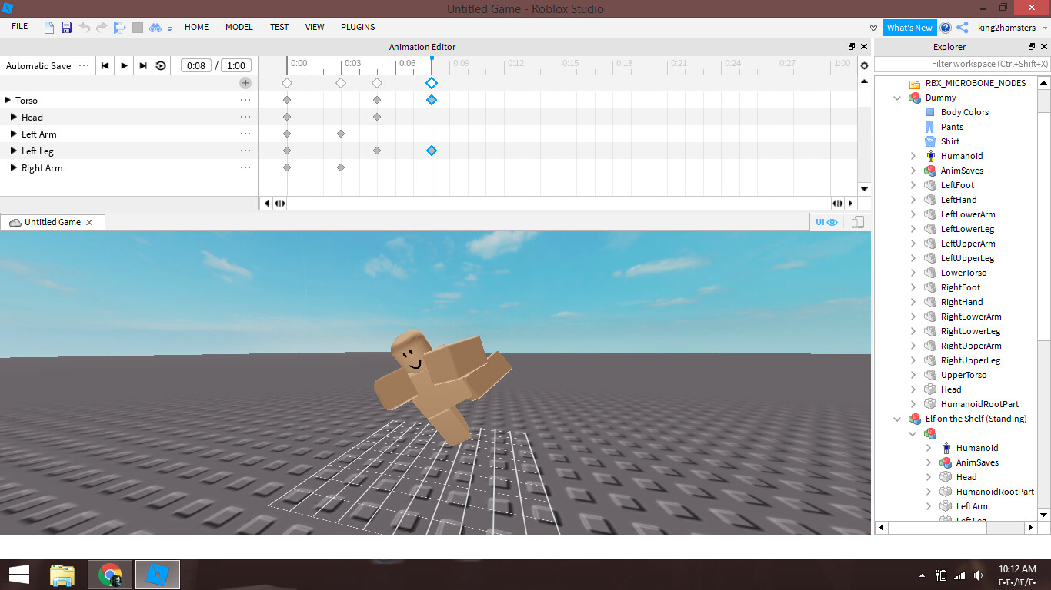The width and height of the screenshot is (1051, 590).
Task: Click the left timeline zoom handle
Action: tap(280, 204)
